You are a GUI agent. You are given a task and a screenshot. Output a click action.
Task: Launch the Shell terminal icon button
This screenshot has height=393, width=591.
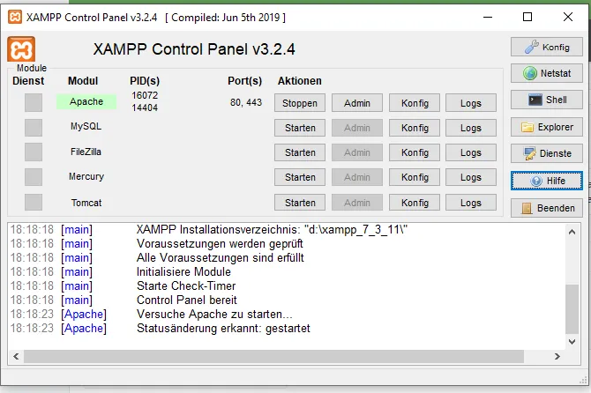tap(547, 100)
